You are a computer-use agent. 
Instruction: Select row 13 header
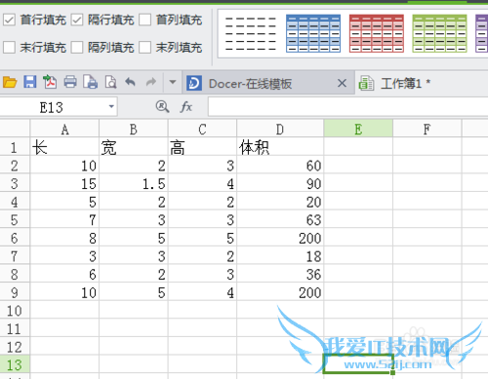[15, 364]
